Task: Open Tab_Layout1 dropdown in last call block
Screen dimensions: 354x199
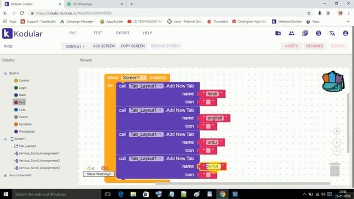Action: [146, 159]
